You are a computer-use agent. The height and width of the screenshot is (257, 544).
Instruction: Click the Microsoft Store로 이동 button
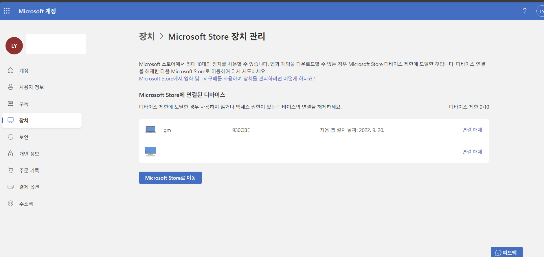(x=170, y=178)
